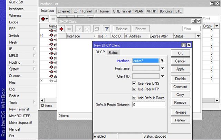Click the comment icon in DHCP Client toolbar
This screenshot has width=221, height=140.
pyautogui.click(x=96, y=29)
